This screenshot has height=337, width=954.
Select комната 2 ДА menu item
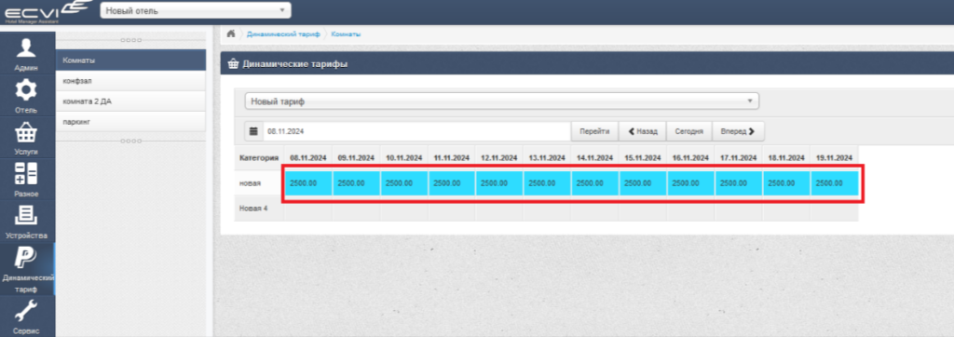130,101
